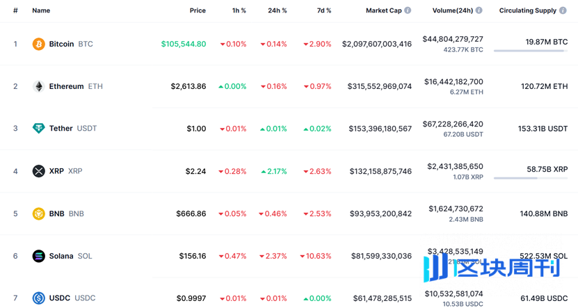Click Solana price $156.16
The width and height of the screenshot is (578, 308).
[x=193, y=256]
